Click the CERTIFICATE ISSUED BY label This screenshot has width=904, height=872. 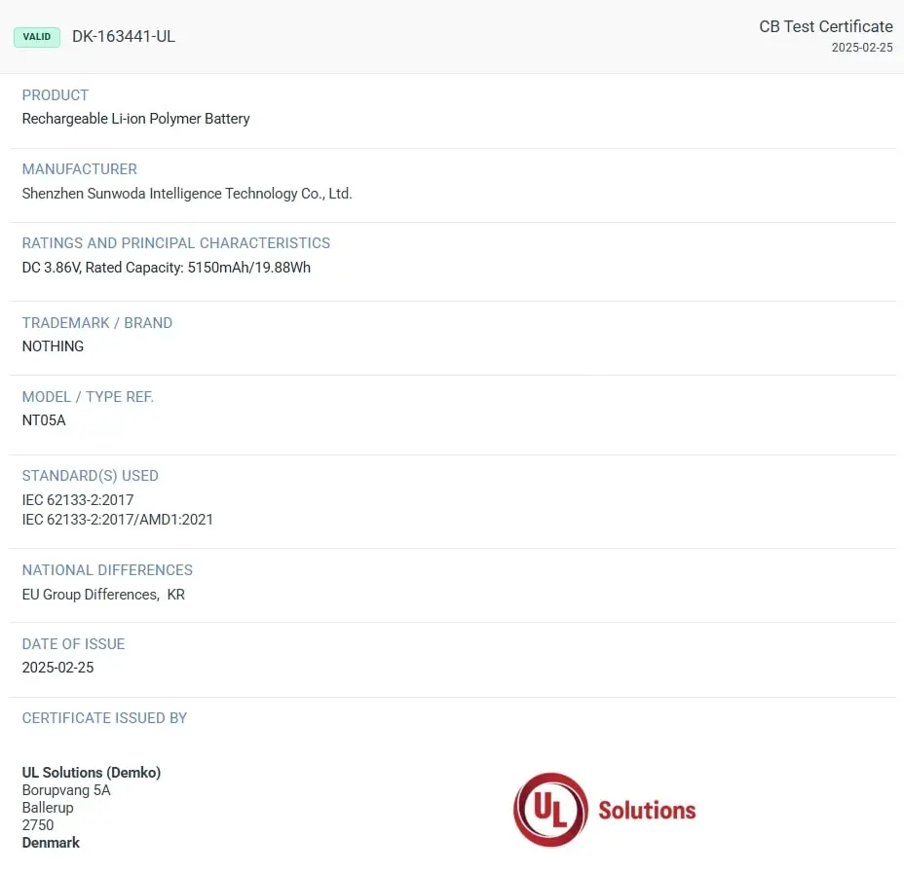point(104,718)
